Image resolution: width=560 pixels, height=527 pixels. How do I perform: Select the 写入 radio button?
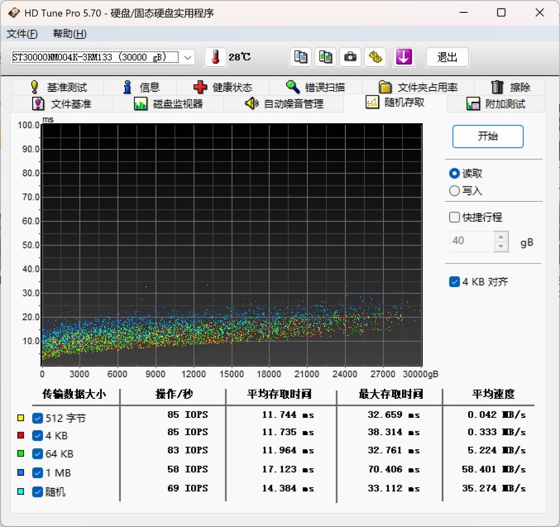pyautogui.click(x=454, y=191)
